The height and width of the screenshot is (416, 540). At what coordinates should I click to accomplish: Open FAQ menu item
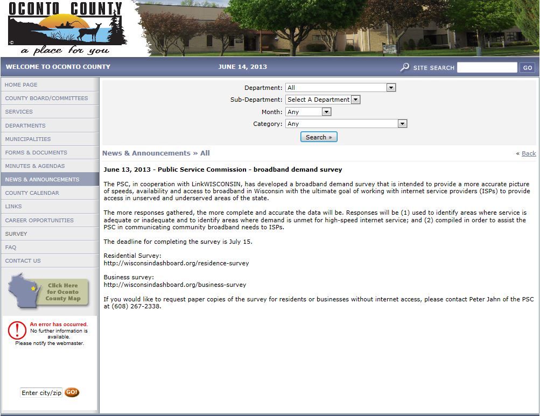(x=50, y=247)
